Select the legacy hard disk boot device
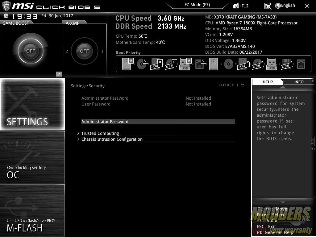 coord(214,64)
